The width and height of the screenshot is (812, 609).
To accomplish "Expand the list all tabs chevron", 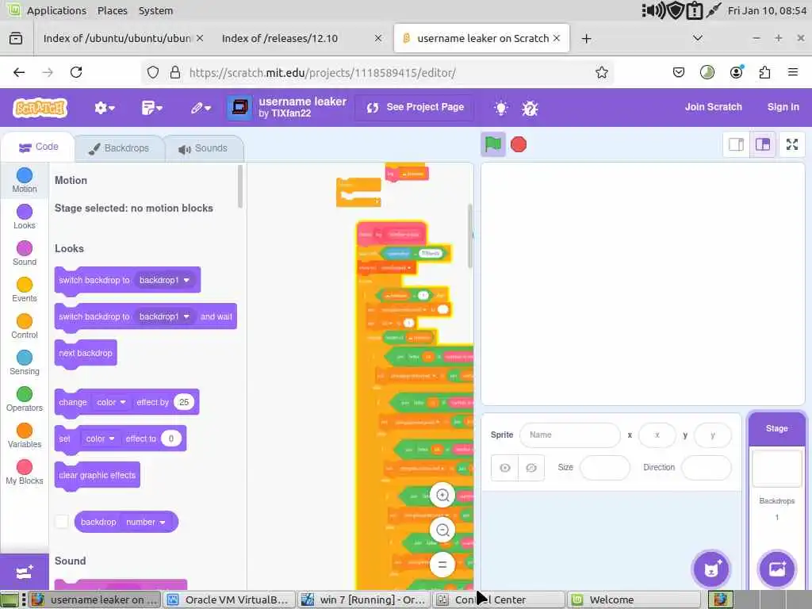I will [698, 38].
